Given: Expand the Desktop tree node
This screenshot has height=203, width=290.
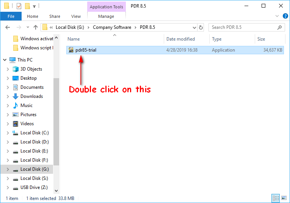Looking at the screenshot, I should point(8,78).
